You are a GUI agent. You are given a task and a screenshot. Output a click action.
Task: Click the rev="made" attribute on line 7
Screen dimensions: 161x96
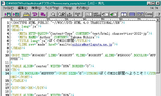point(38,45)
